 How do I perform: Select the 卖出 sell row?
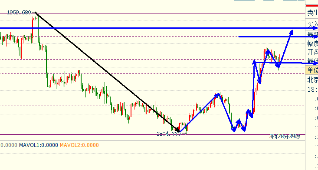pos(312,13)
